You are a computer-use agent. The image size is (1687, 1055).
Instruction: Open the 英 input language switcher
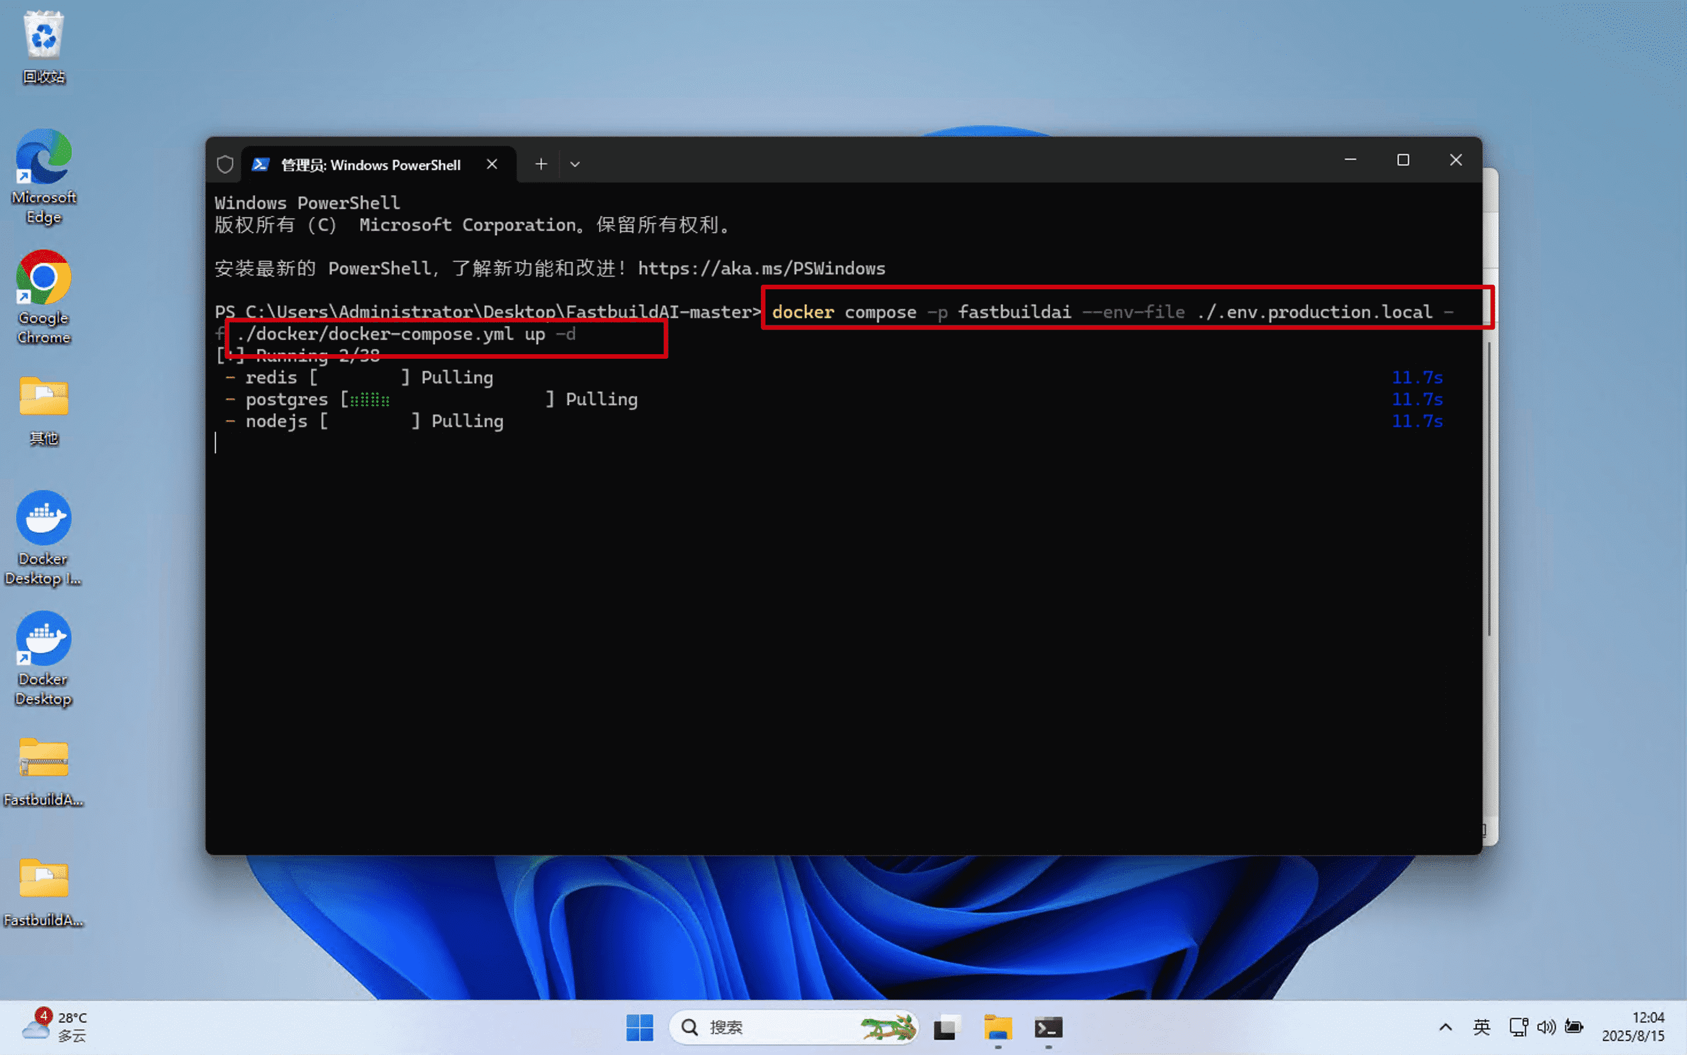(1483, 1027)
